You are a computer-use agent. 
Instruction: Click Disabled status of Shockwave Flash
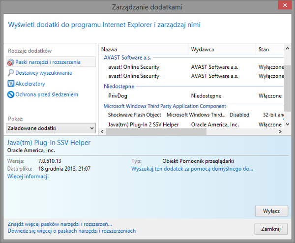239,115
